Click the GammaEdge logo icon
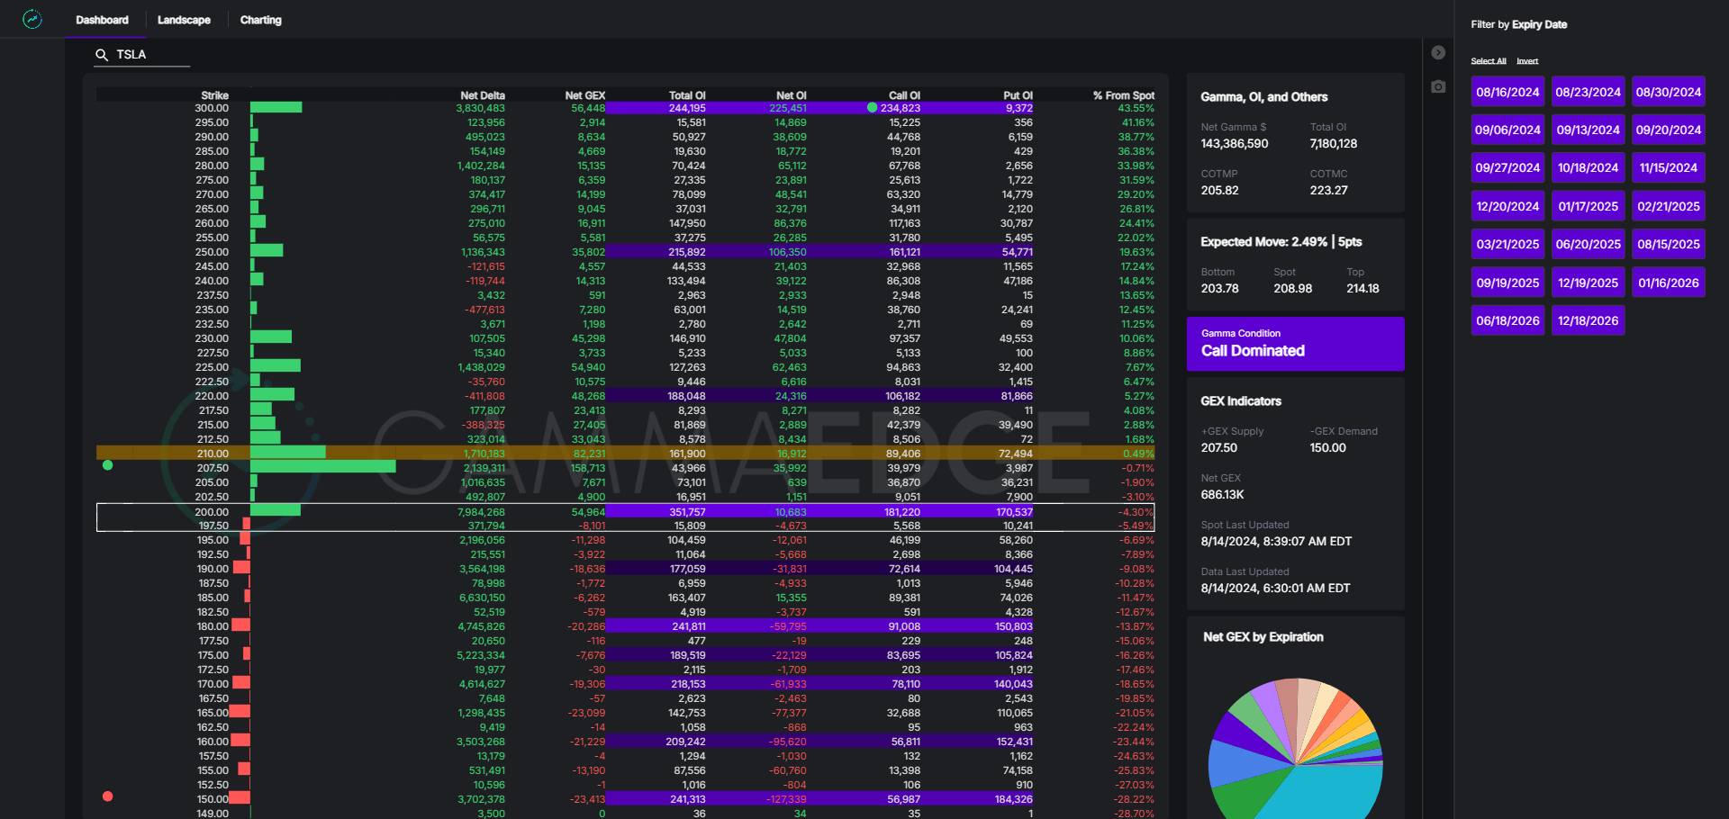 point(32,19)
